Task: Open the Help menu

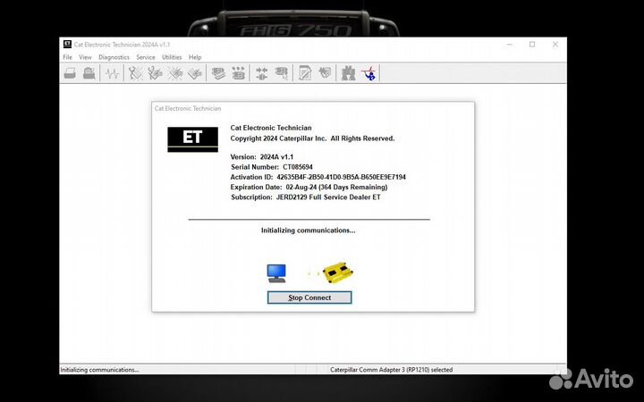Action: (x=195, y=57)
